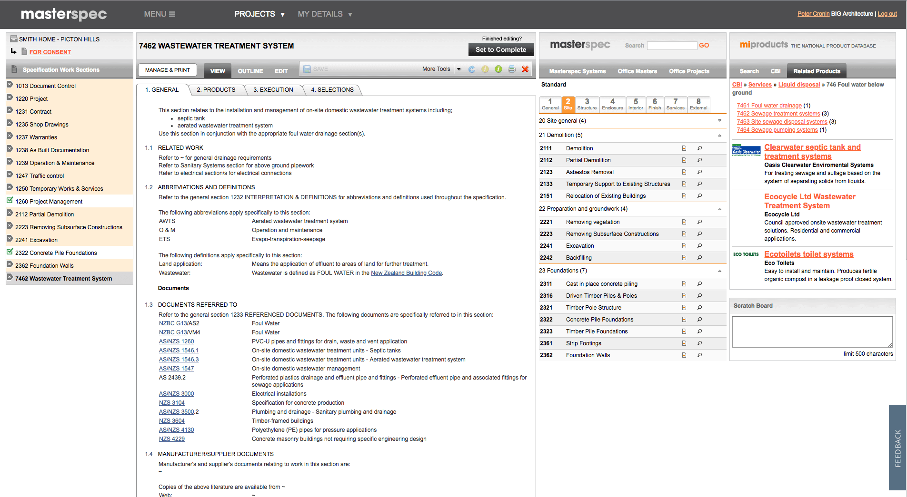Open the New Zealand Building Code link
The height and width of the screenshot is (497, 907).
(x=406, y=273)
